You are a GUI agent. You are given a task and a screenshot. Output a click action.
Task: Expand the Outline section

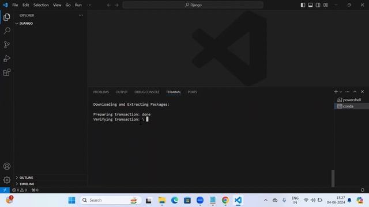click(x=51, y=178)
